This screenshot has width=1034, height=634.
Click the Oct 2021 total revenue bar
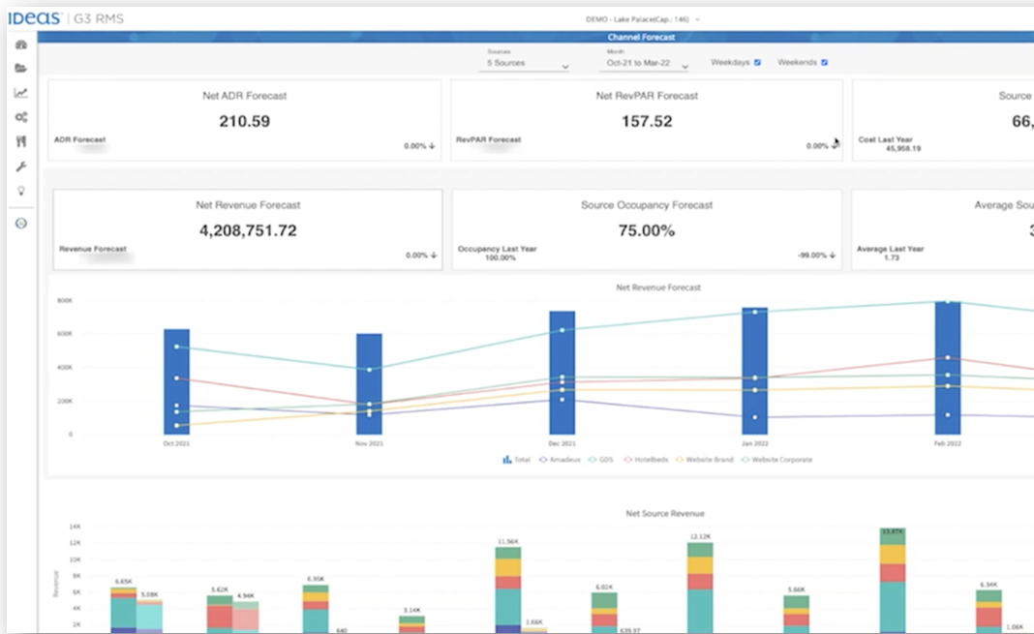coord(177,381)
